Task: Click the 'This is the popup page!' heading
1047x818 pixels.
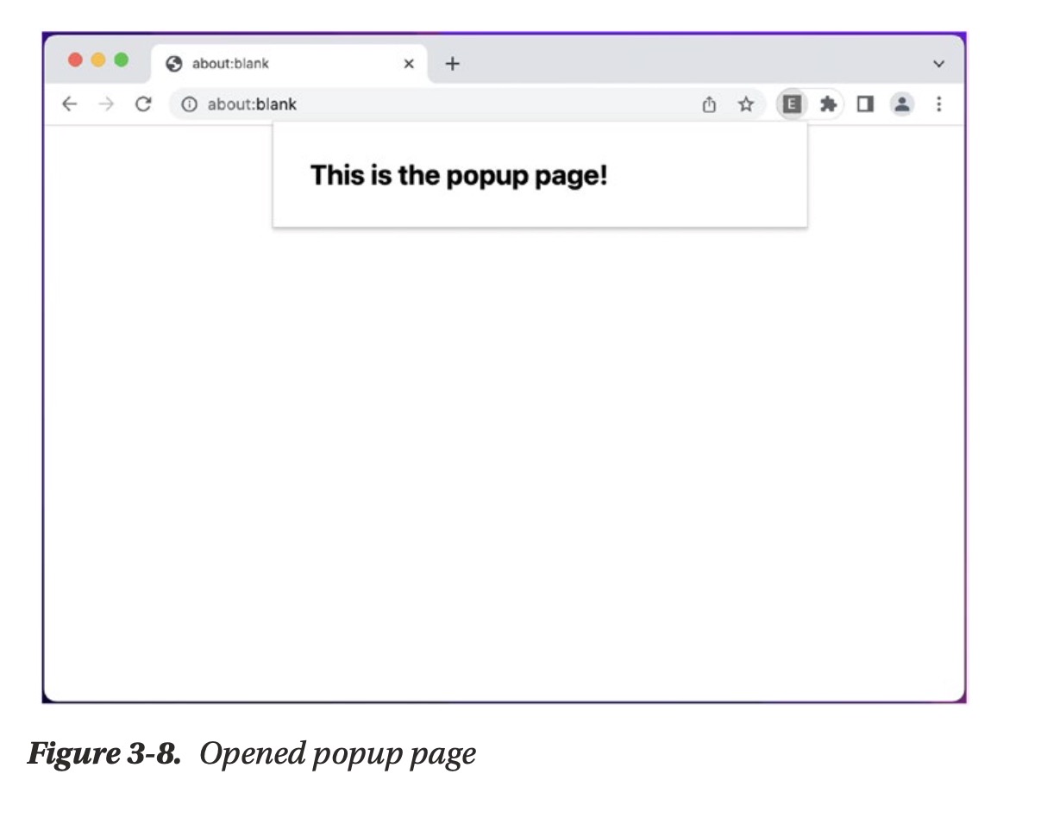Action: (x=459, y=175)
